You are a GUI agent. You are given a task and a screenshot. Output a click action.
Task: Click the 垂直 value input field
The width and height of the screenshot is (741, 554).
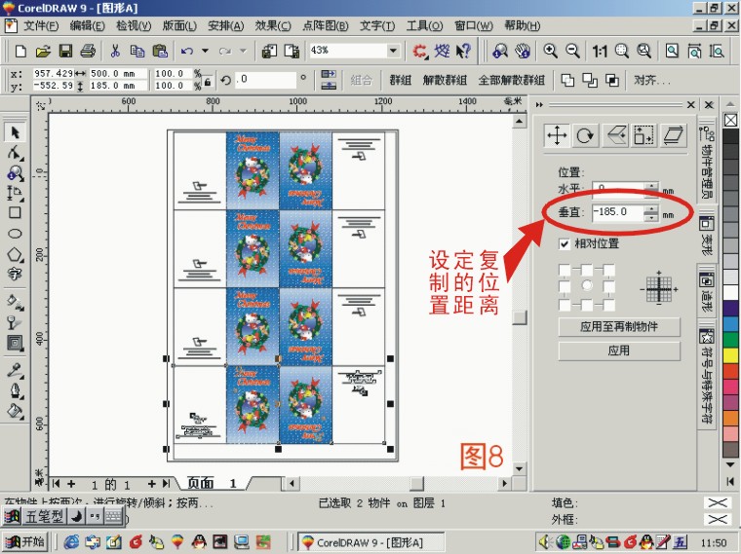(x=618, y=212)
